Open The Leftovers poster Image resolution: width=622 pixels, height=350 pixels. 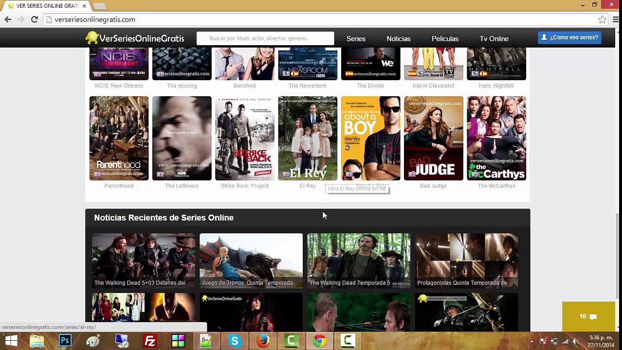[x=182, y=138]
